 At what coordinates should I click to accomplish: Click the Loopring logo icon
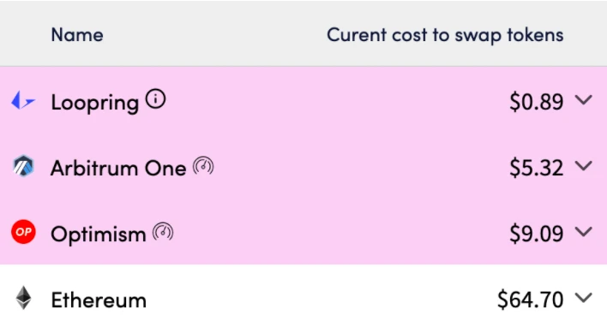coord(23,101)
